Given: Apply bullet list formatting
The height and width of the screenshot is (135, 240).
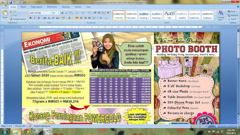Looking at the screenshot, I should [77, 13].
